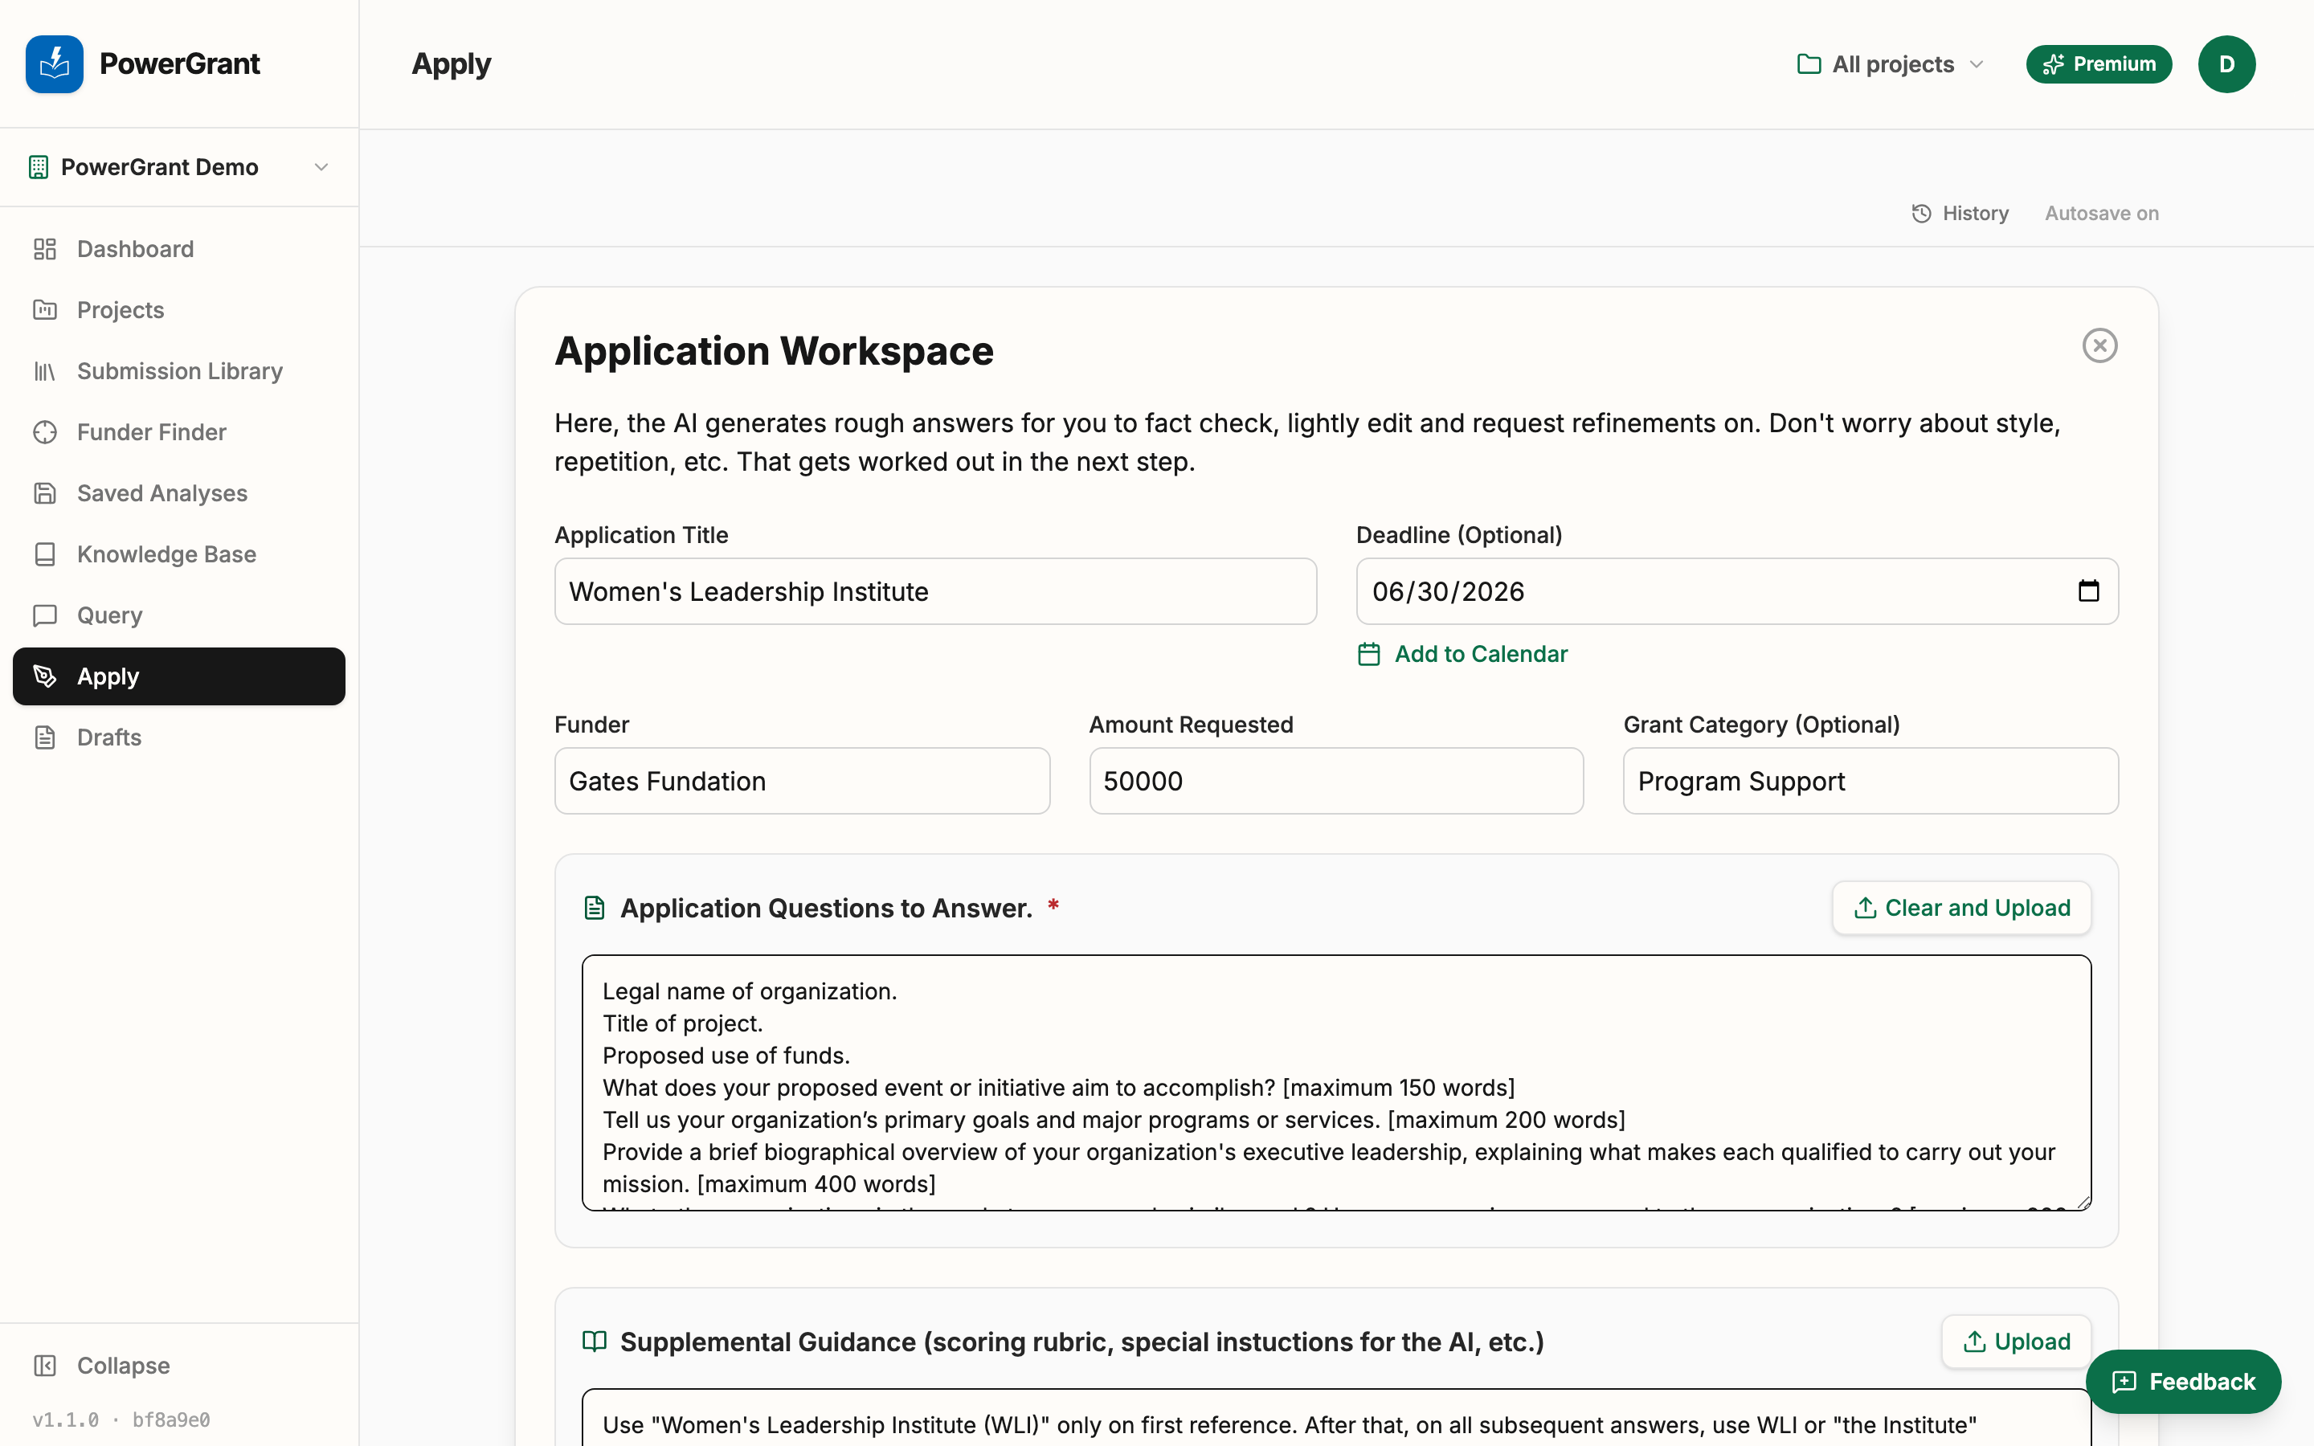Screen dimensions: 2314x1446
Task: Click the All projects folder icon
Action: pos(1809,64)
